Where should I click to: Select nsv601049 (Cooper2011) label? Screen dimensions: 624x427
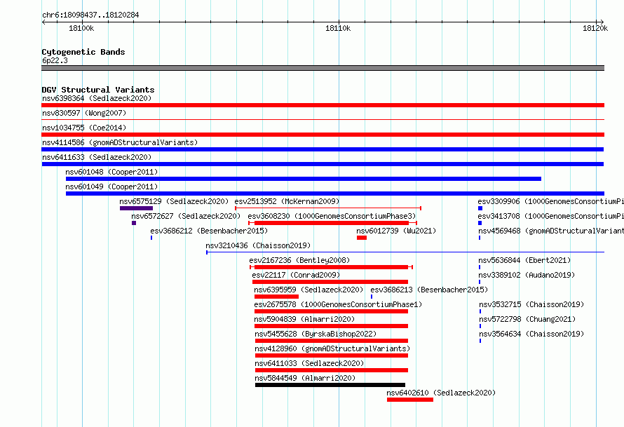tap(111, 187)
